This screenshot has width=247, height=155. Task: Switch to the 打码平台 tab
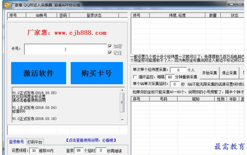(35, 142)
